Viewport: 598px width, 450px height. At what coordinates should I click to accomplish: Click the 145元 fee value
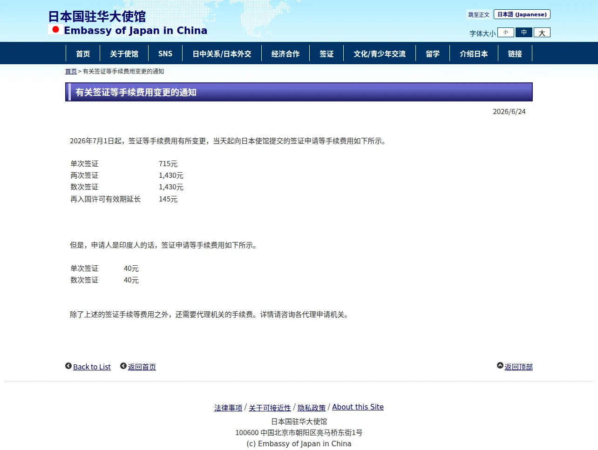168,199
